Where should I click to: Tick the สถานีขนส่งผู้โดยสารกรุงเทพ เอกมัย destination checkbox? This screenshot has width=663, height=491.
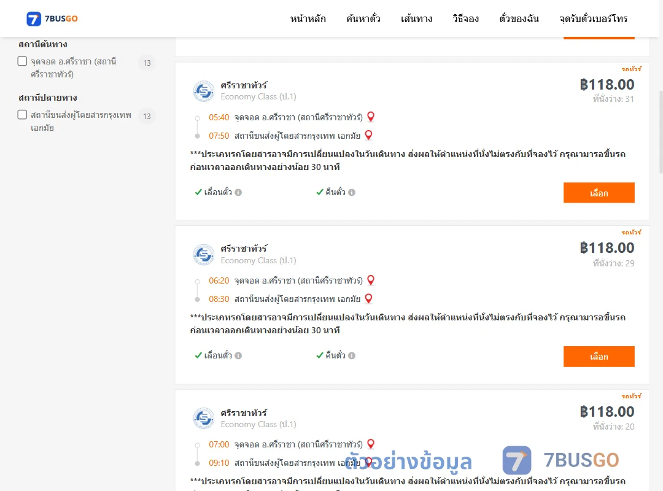pos(23,115)
